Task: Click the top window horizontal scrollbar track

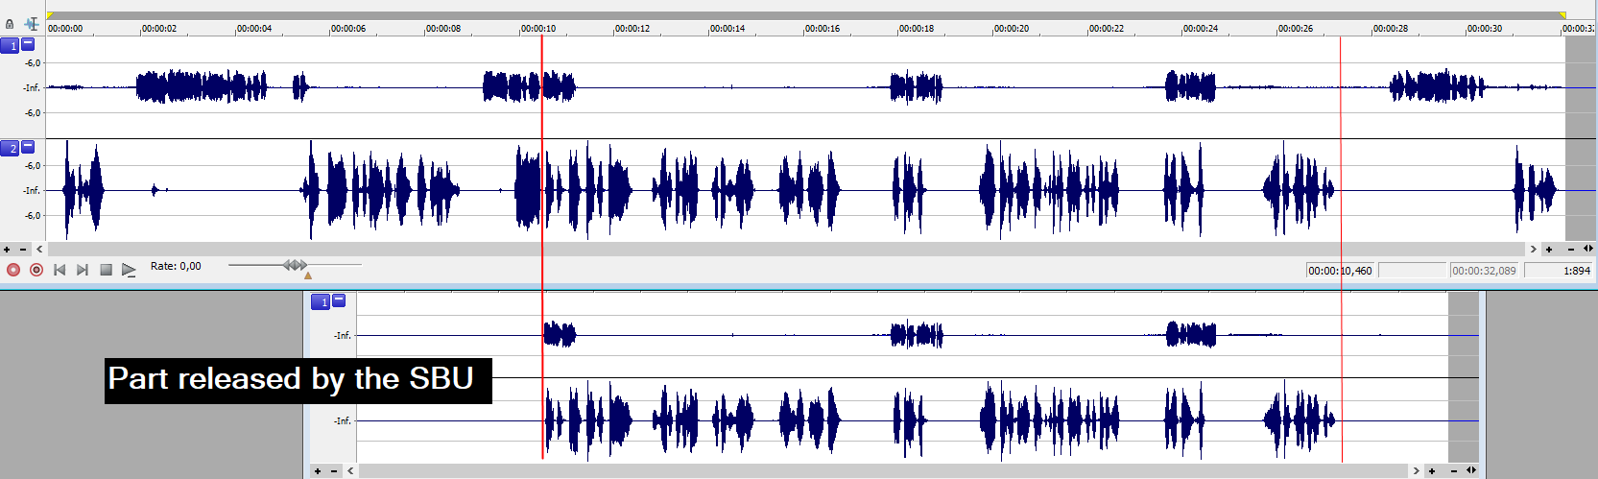Action: coord(787,250)
